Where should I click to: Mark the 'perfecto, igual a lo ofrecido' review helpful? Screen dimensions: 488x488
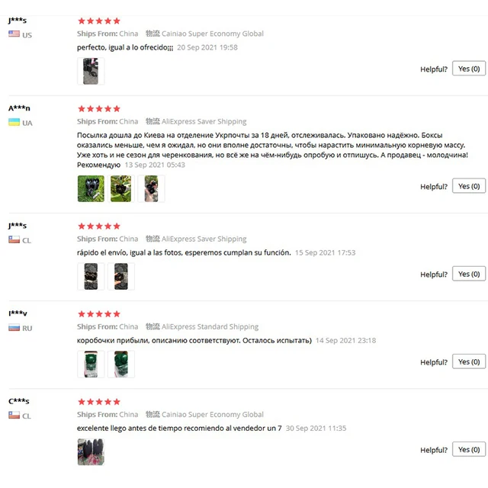[x=469, y=69]
